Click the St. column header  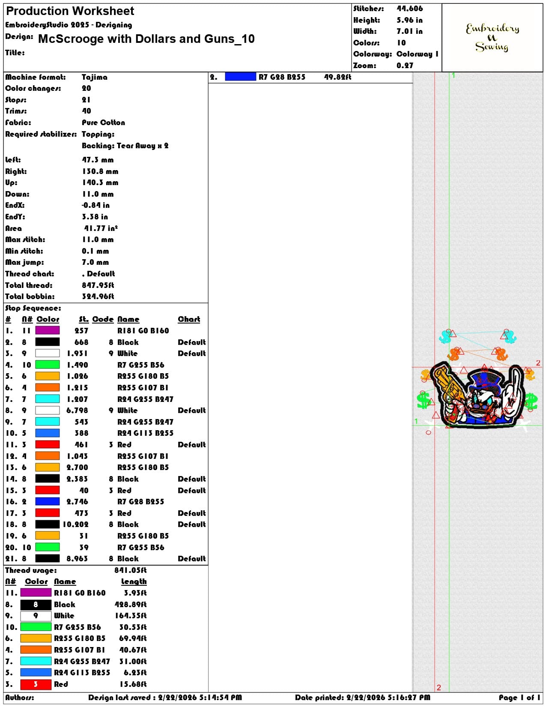84,319
